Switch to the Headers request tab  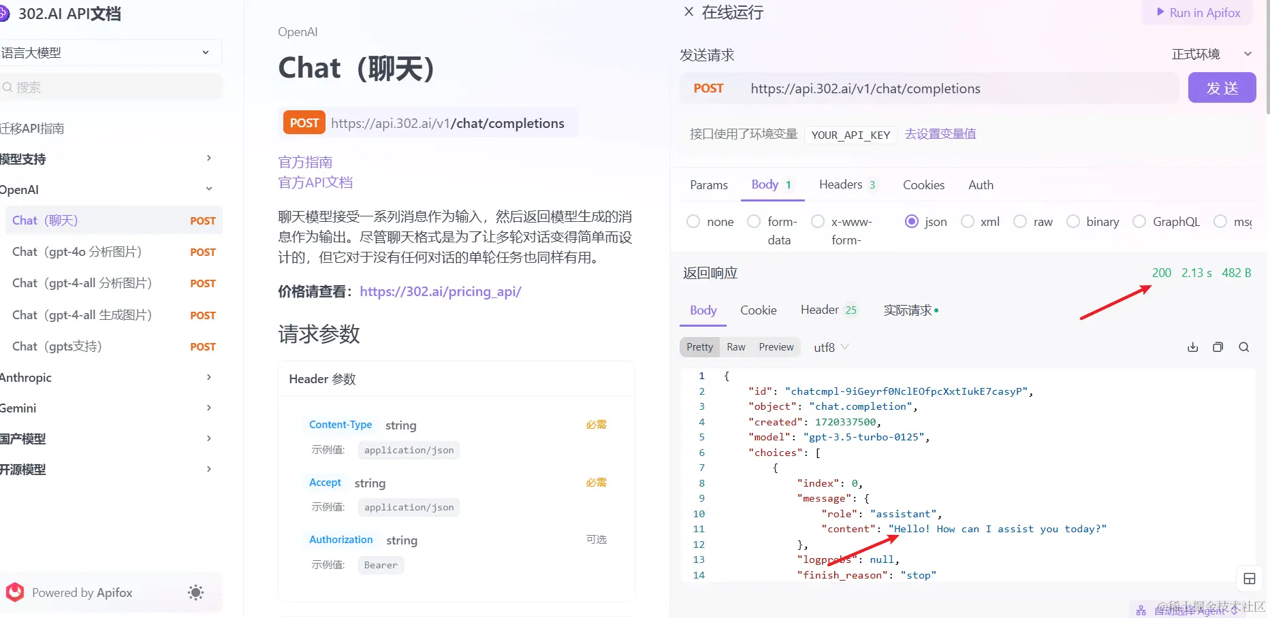[x=842, y=184]
